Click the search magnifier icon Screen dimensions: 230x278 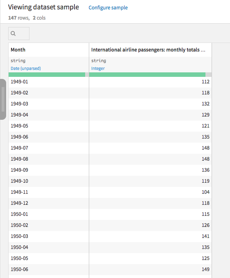[x=13, y=34]
